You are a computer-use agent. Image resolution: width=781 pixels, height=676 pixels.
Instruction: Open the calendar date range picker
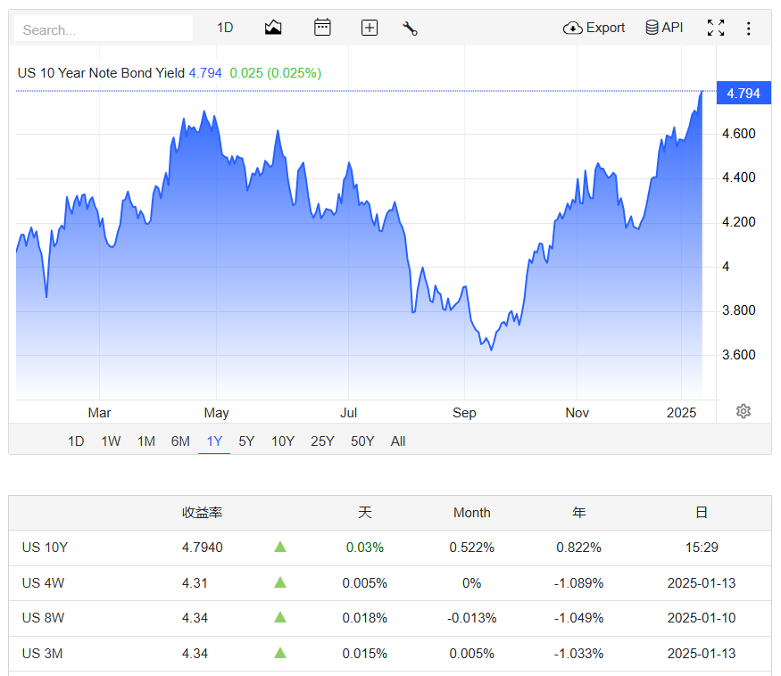click(x=322, y=28)
